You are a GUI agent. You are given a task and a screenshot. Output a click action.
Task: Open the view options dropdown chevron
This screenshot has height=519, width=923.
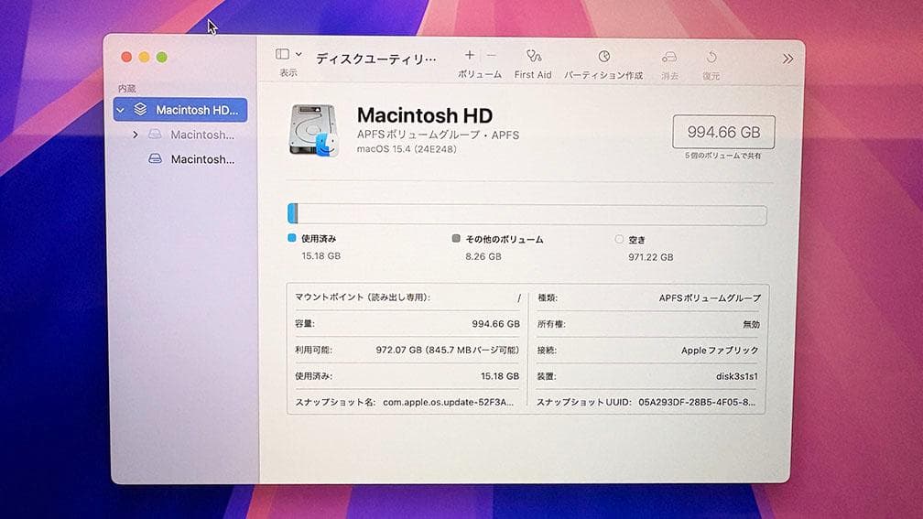pyautogui.click(x=299, y=54)
